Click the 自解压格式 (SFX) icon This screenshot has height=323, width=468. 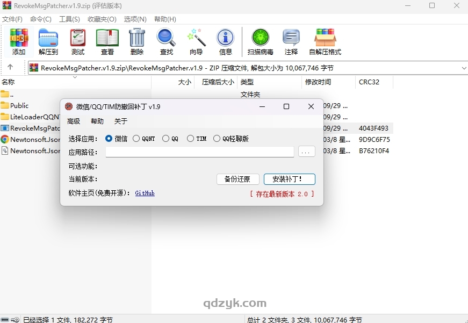coord(325,41)
